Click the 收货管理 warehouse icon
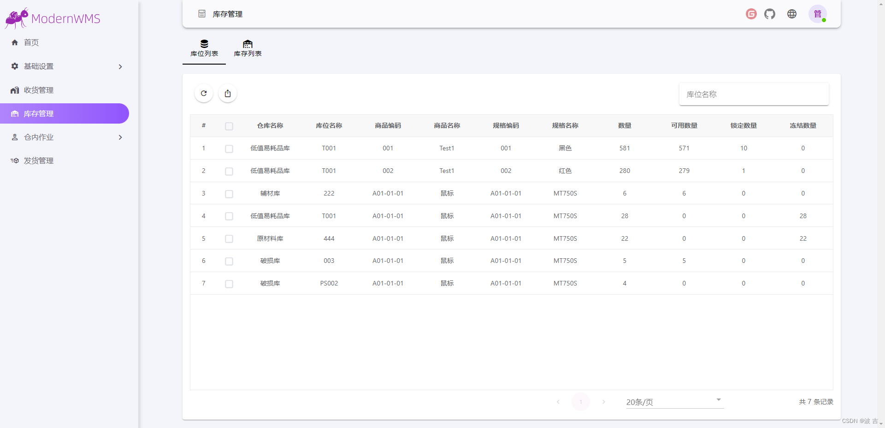Image resolution: width=885 pixels, height=428 pixels. click(x=15, y=90)
